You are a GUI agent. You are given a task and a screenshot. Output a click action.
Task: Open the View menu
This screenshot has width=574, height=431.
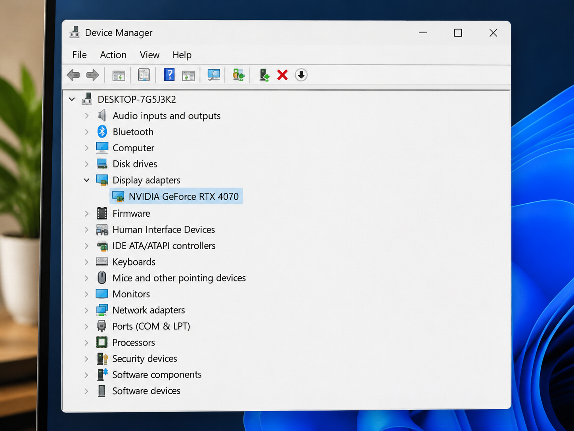click(149, 55)
